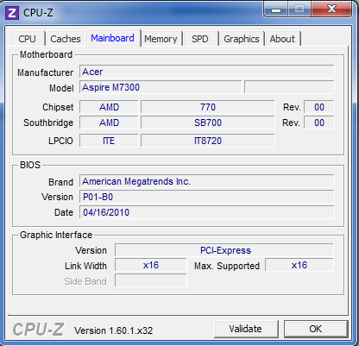This screenshot has width=359, height=346.
Task: Click the empty Side Band field
Action: pyautogui.click(x=151, y=280)
